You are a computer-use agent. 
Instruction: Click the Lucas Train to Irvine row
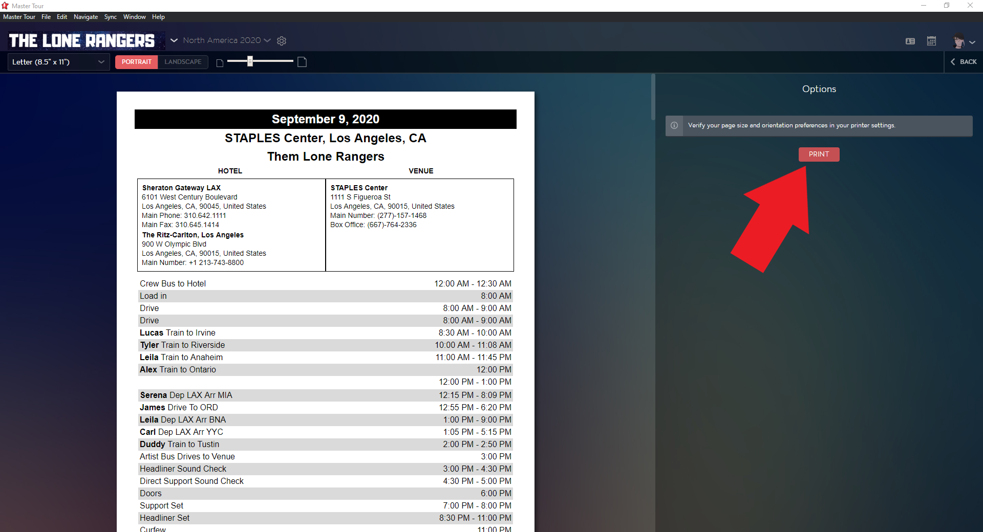coord(326,332)
